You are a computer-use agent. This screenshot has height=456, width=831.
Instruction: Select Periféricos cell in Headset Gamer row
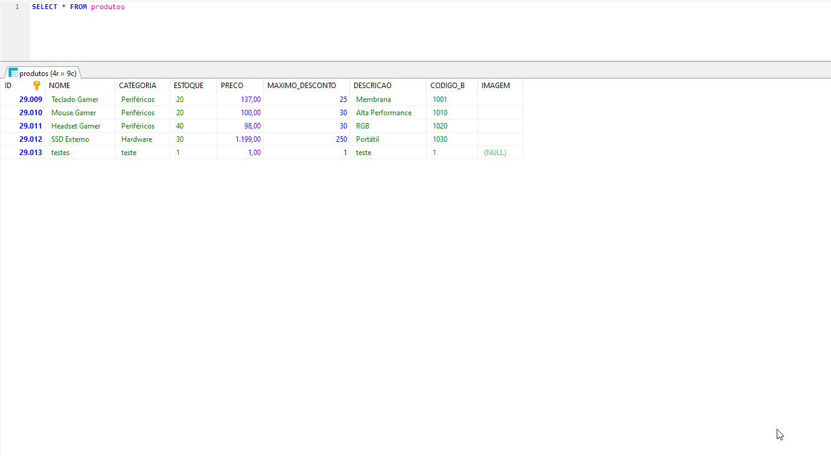(x=142, y=126)
